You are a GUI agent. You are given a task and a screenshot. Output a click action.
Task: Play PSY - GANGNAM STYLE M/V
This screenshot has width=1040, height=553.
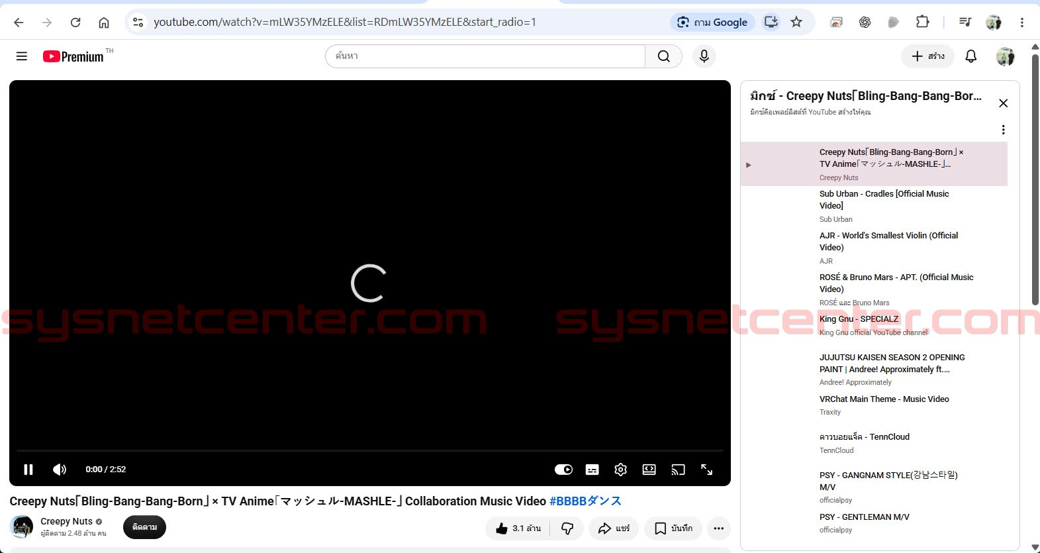point(874,487)
